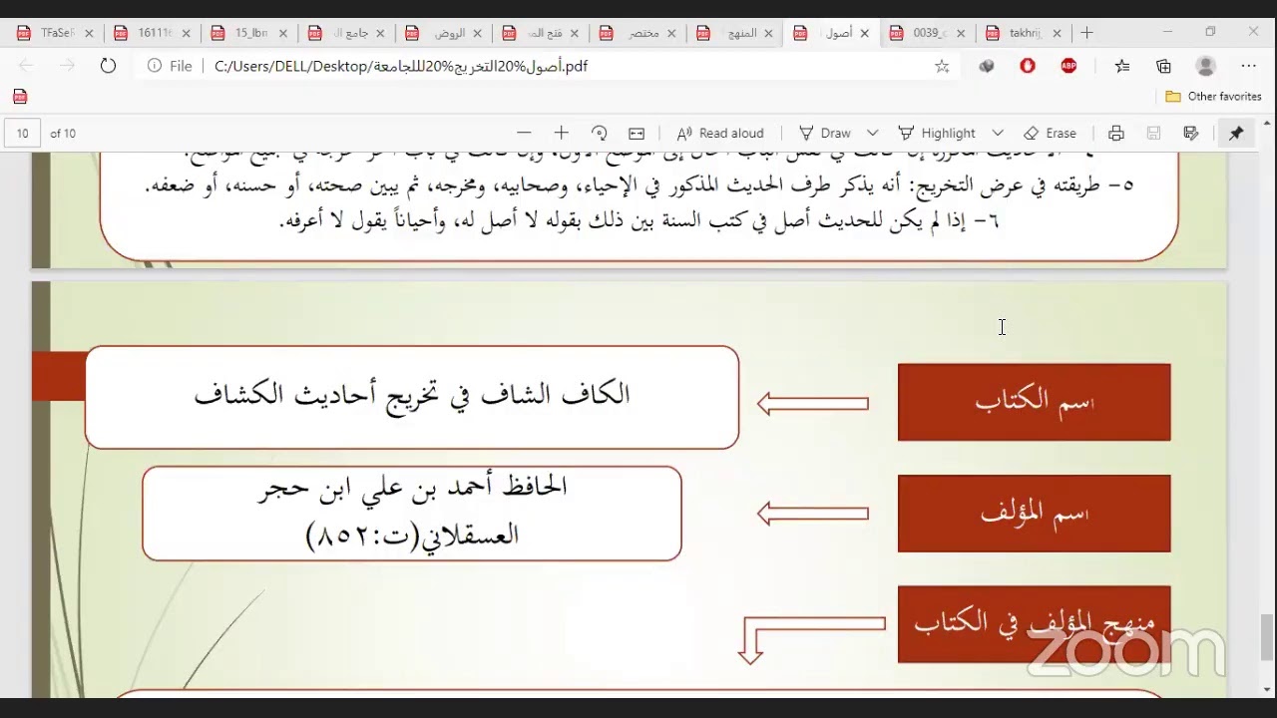Select the Erase tool

click(1051, 133)
